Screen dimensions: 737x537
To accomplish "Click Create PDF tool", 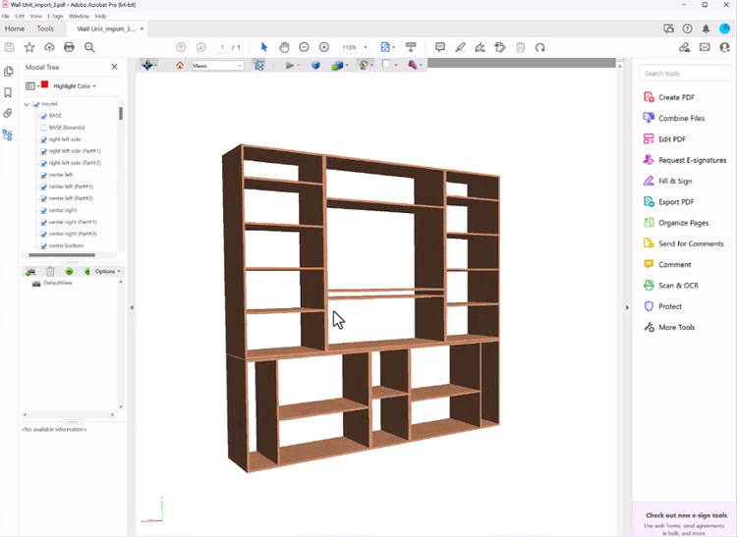I will [669, 97].
